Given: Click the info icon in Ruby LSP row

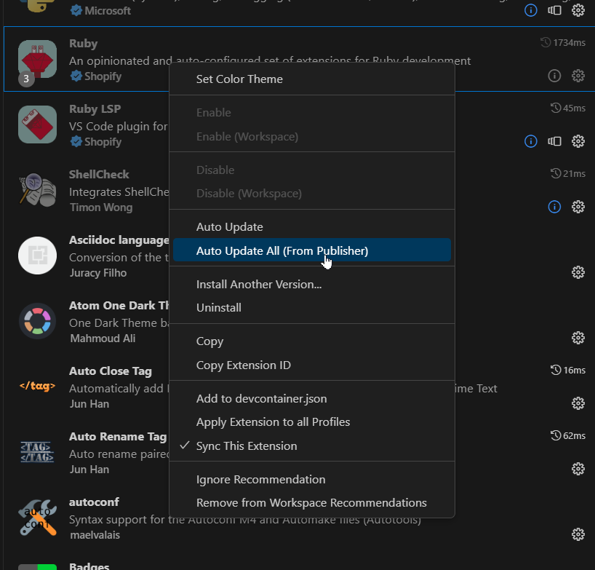Looking at the screenshot, I should (531, 141).
